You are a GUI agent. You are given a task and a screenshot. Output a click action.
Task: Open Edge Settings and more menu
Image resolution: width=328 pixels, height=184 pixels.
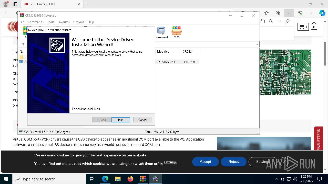tap(312, 13)
